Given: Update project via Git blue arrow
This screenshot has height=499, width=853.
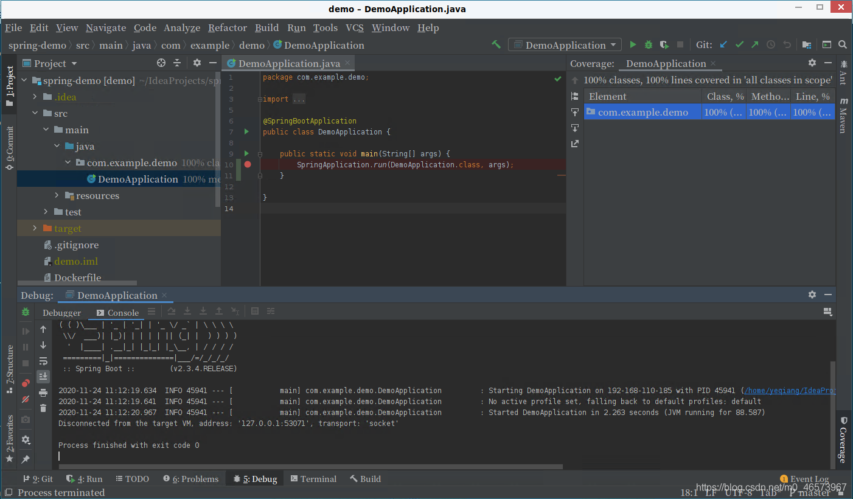Looking at the screenshot, I should (x=723, y=44).
